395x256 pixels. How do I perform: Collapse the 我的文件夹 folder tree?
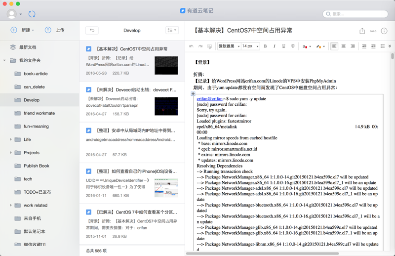4,60
